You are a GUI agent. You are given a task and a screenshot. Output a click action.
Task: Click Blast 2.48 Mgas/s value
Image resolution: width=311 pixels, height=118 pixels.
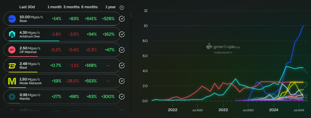click(x=30, y=64)
